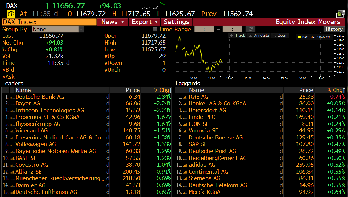Click the -0.74% change value for RWE
348x197 pixels.
pyautogui.click(x=336, y=97)
